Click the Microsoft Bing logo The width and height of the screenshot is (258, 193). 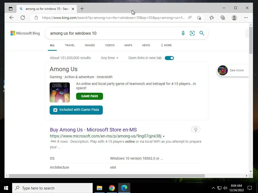click(25, 33)
